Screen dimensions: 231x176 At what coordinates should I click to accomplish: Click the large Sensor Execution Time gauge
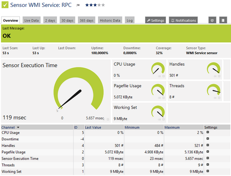79,89
